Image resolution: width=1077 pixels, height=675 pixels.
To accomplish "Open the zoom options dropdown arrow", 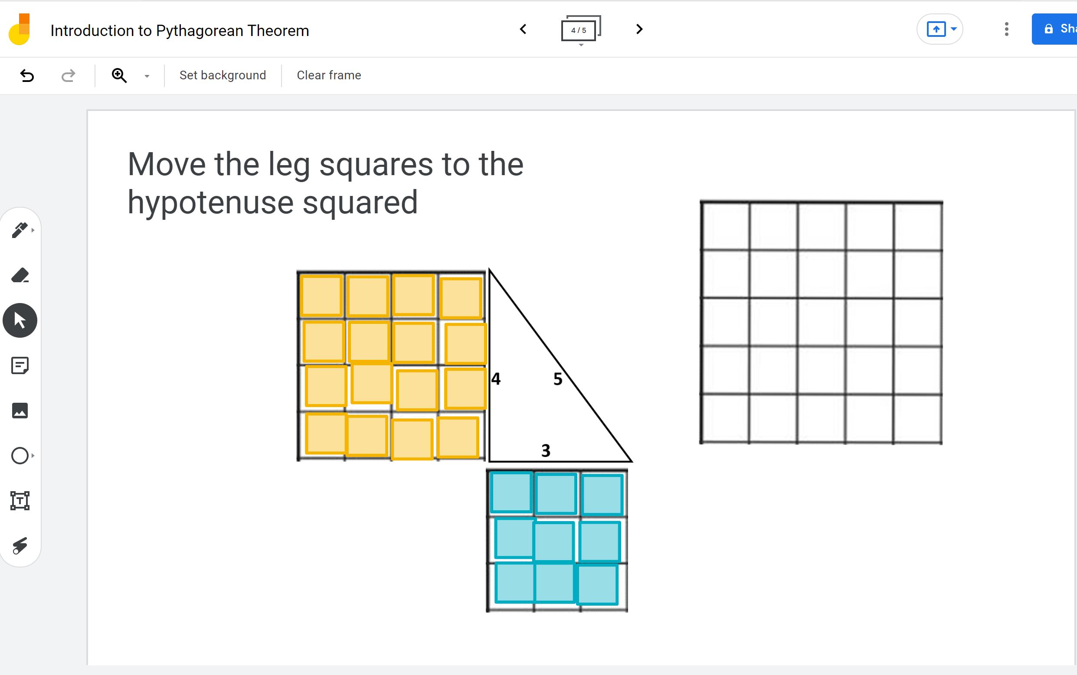I will point(146,76).
